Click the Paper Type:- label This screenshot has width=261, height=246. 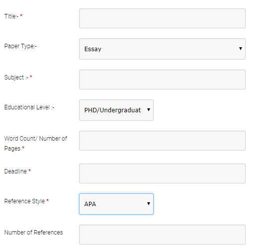[20, 46]
